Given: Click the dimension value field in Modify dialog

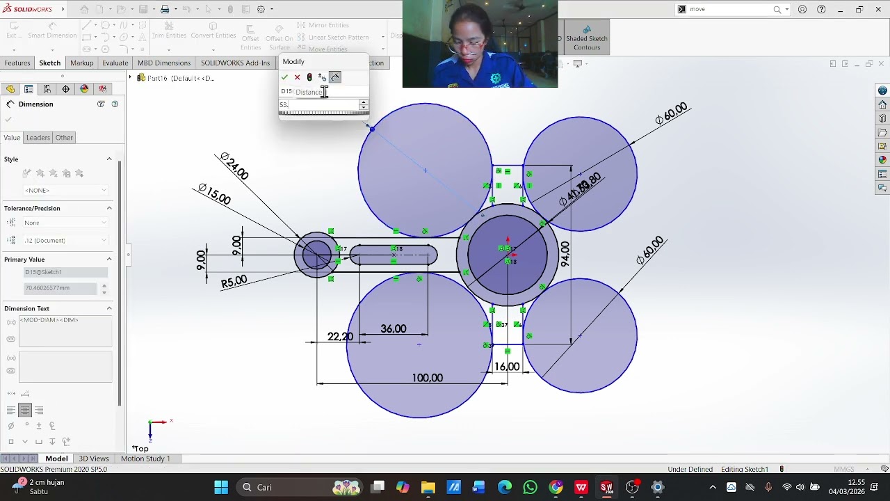Looking at the screenshot, I should point(318,104).
